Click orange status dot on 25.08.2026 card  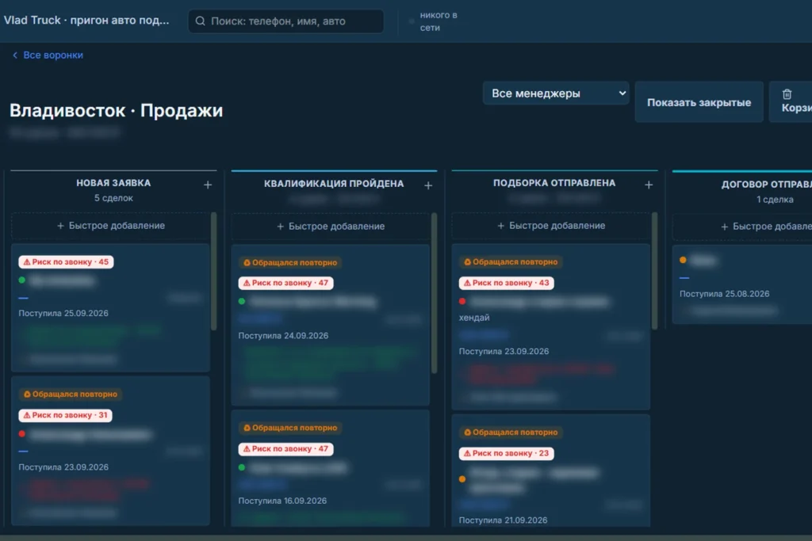[683, 260]
